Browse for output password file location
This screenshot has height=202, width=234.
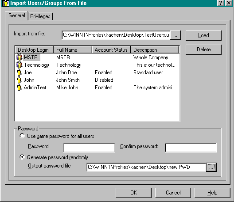tap(211, 167)
